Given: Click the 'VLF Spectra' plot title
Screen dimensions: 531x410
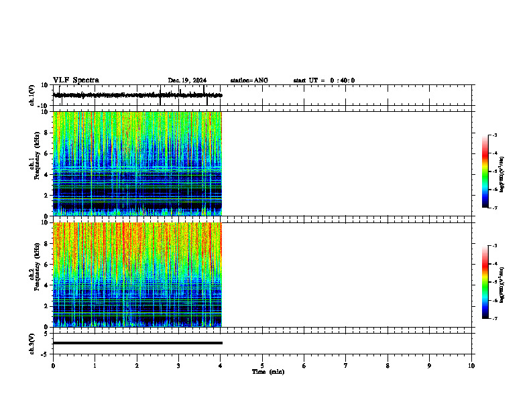Looking at the screenshot, I should point(76,80).
